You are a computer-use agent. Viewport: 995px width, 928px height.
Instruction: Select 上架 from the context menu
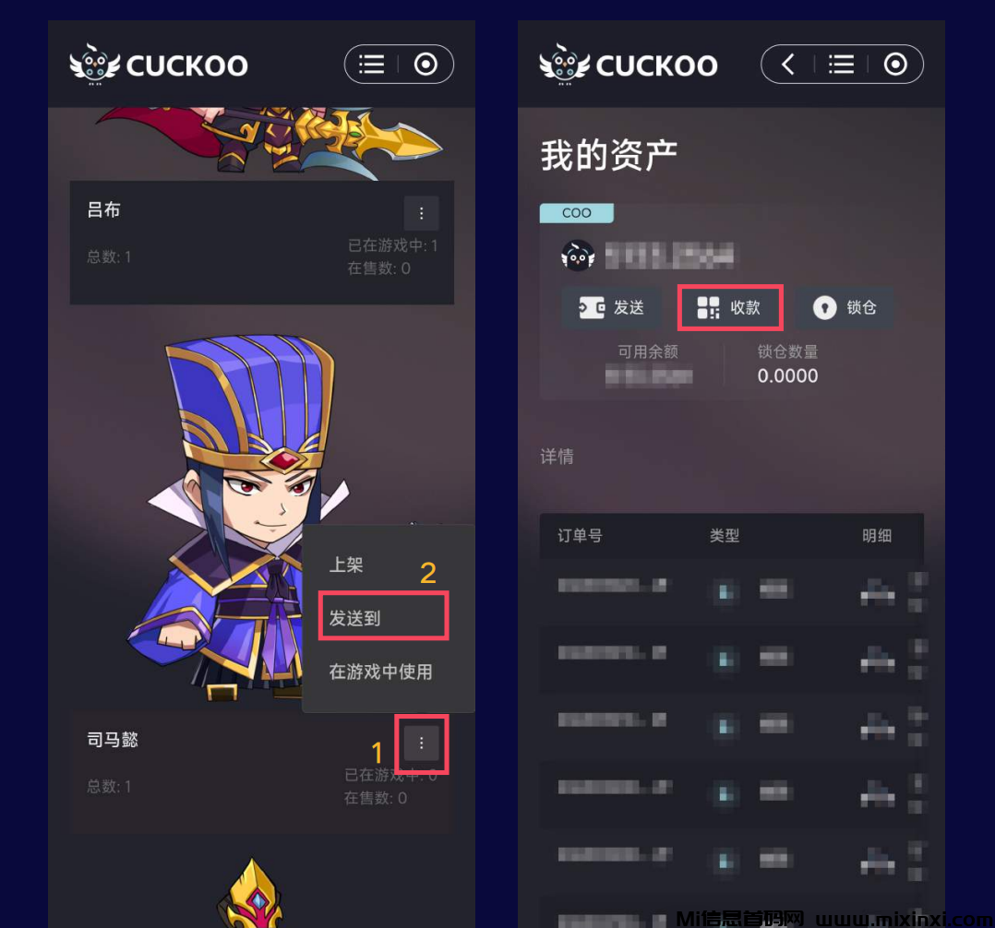tap(346, 565)
